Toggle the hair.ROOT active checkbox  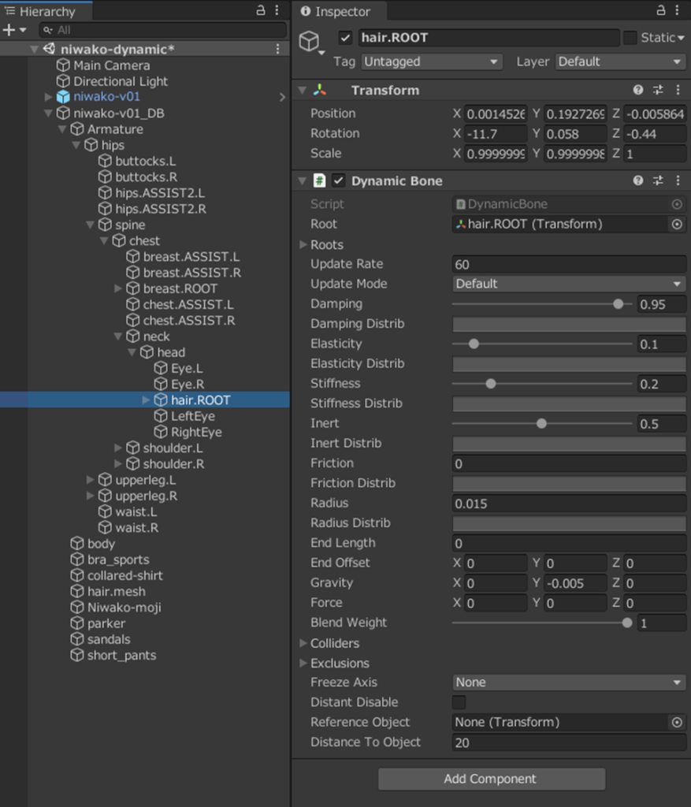(345, 38)
